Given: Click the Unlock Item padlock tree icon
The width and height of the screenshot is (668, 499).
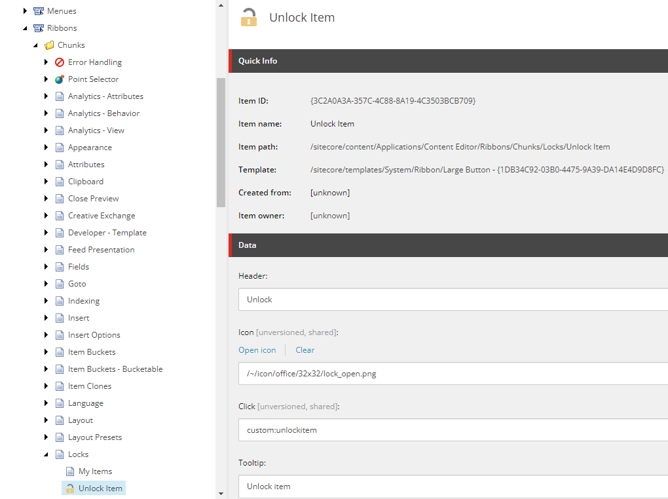Looking at the screenshot, I should tap(70, 489).
